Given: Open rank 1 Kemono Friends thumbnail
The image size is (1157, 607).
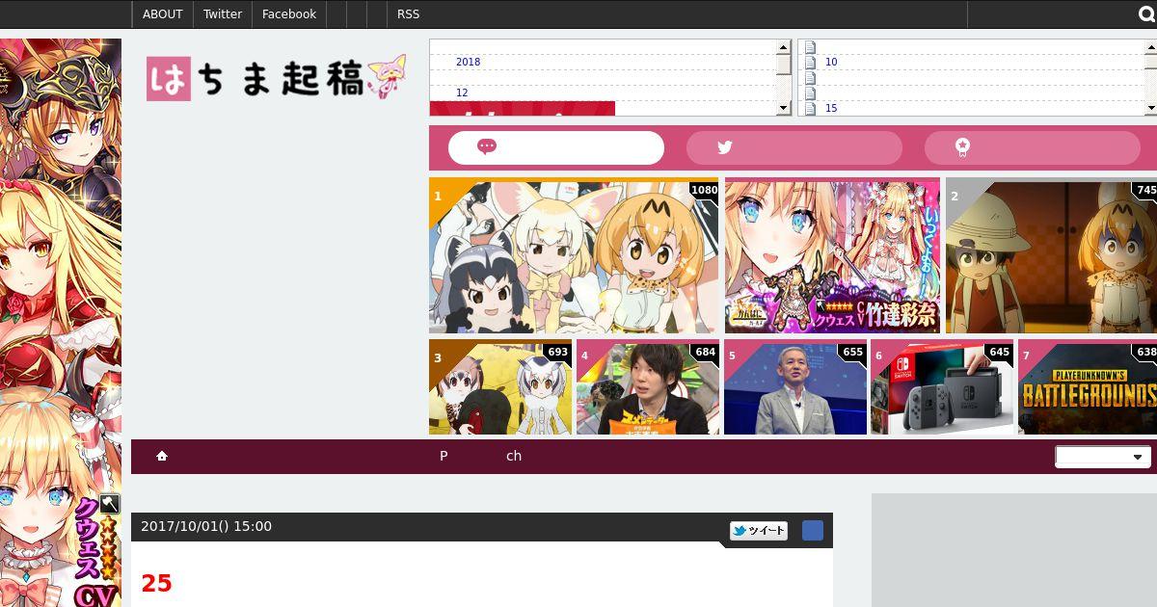Looking at the screenshot, I should coord(574,256).
